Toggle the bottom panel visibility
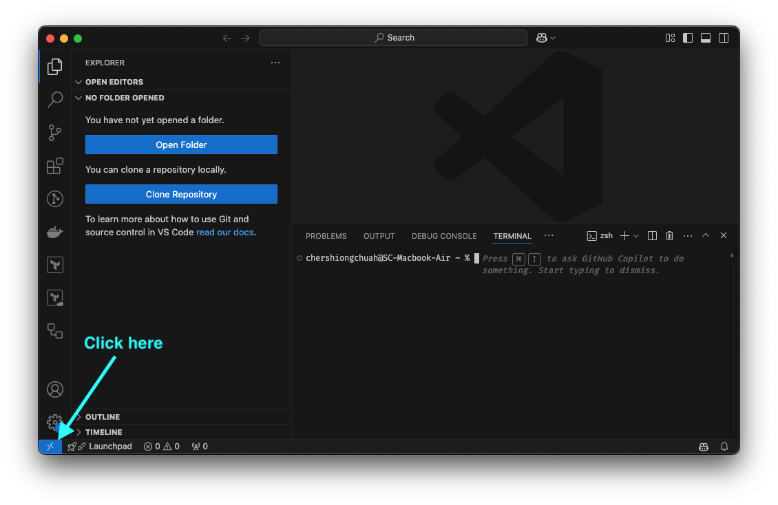778x505 pixels. tap(706, 38)
